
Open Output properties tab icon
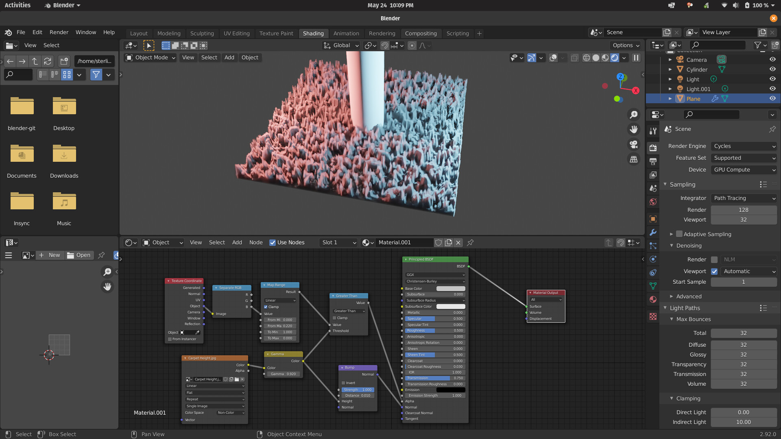(x=653, y=161)
